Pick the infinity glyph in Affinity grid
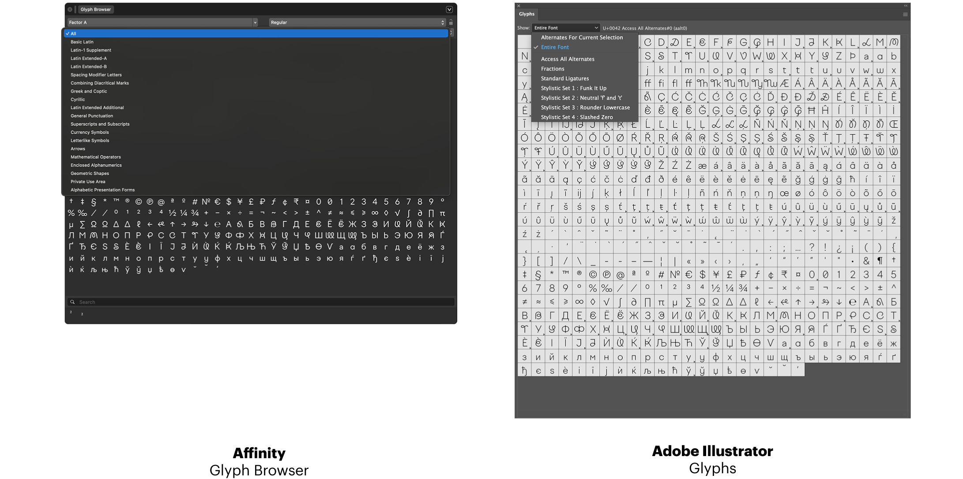 click(375, 213)
